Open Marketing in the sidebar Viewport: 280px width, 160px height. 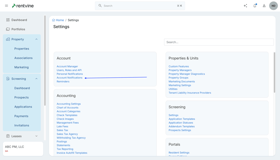click(21, 67)
